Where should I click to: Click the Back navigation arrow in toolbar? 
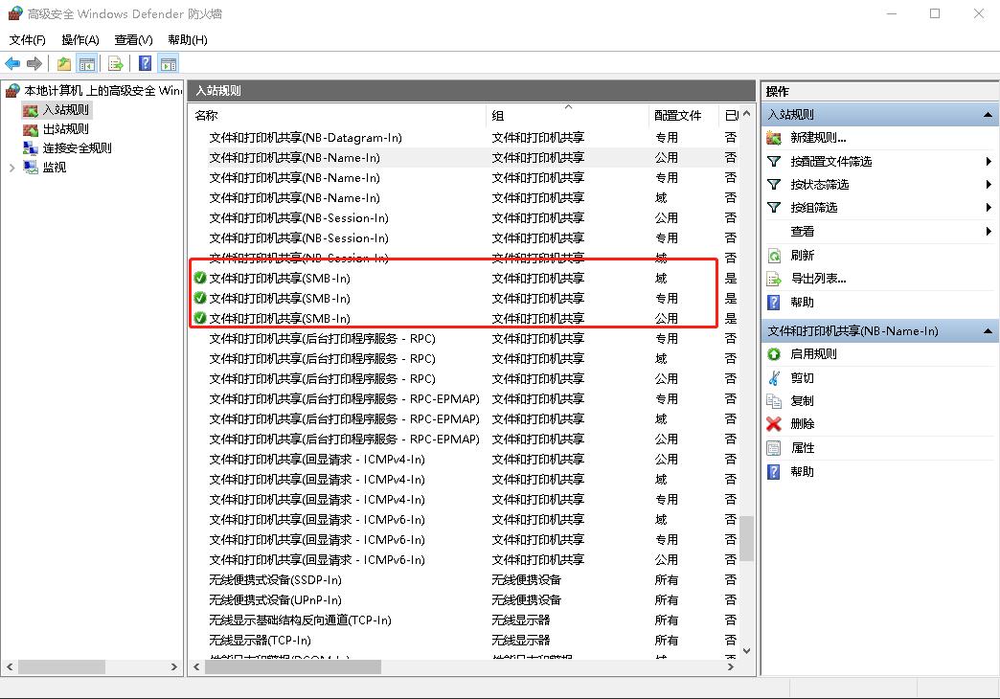point(13,63)
